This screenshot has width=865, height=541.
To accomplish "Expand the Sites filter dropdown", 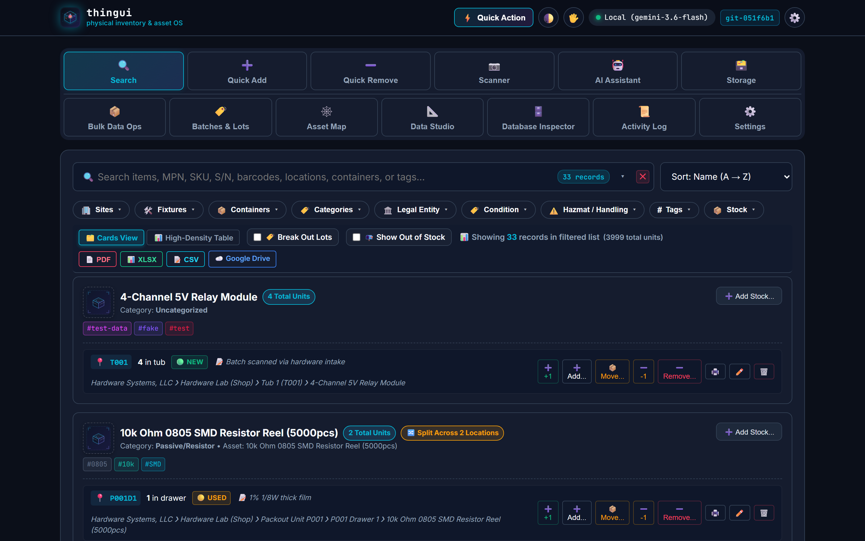I will click(101, 210).
